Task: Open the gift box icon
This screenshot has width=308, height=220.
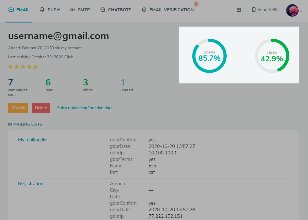Action: [x=239, y=10]
